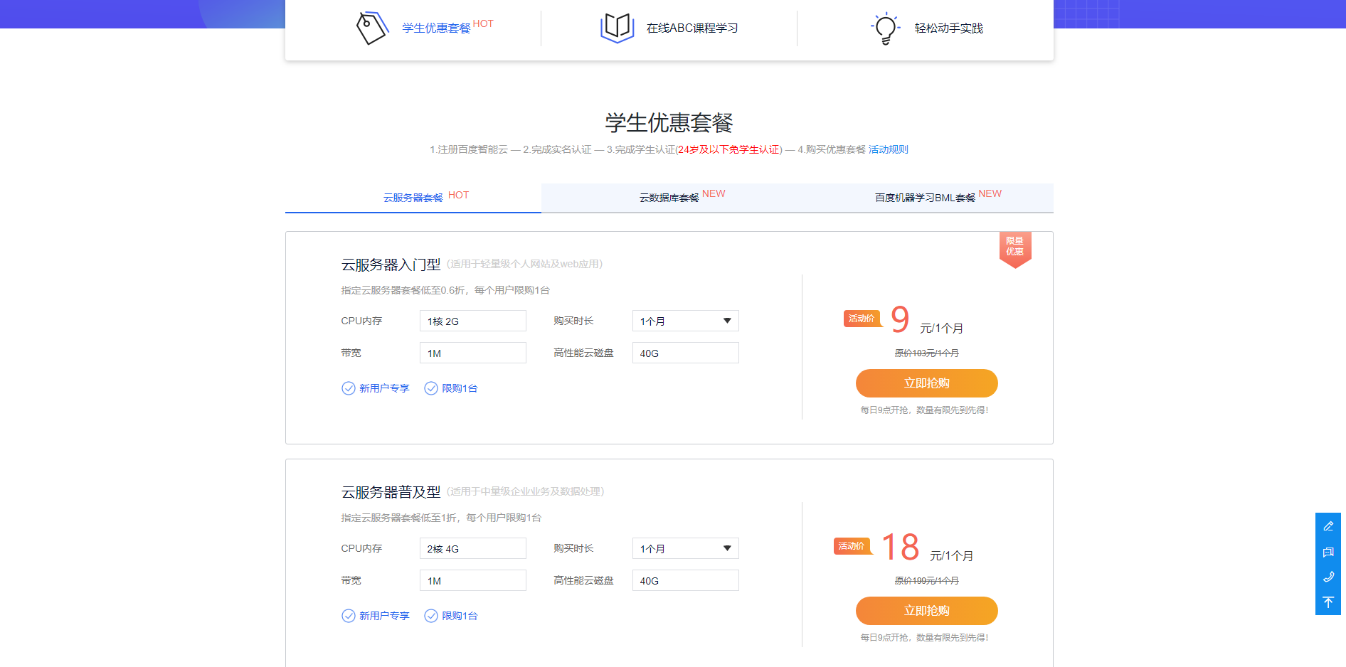Click the phone contact icon in the sidebar
Screen dimensions: 1346x667
[x=1328, y=577]
